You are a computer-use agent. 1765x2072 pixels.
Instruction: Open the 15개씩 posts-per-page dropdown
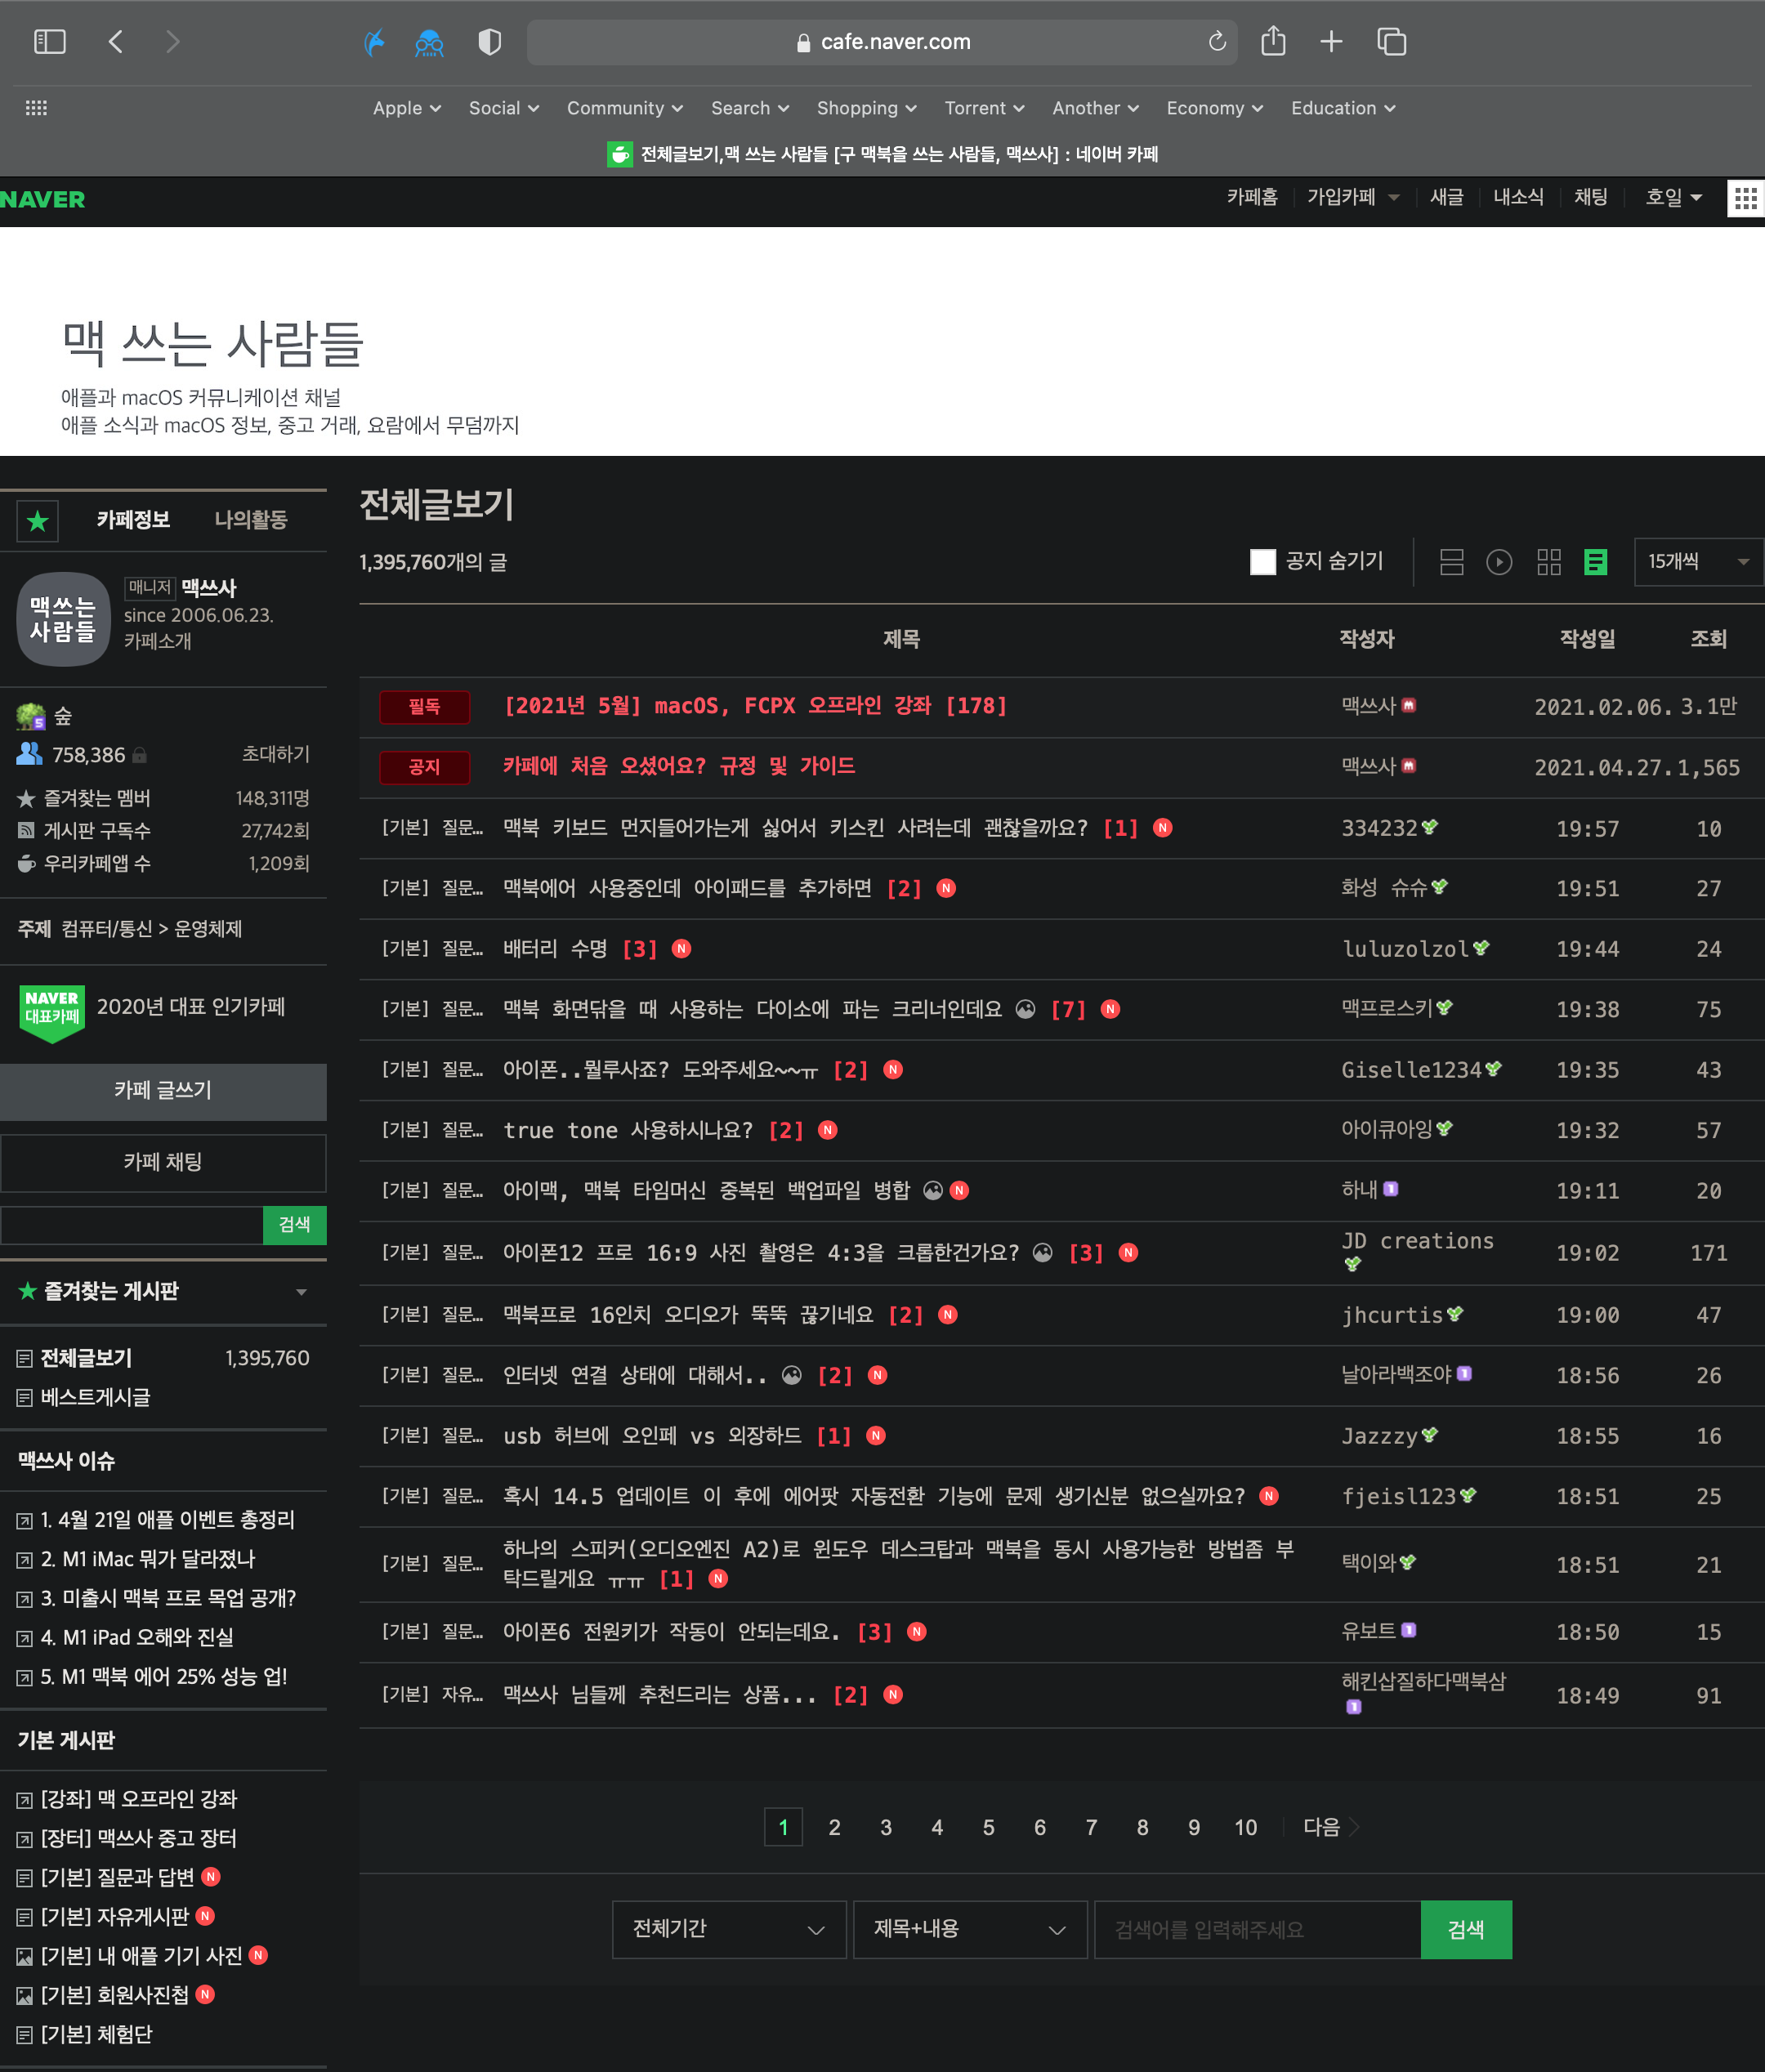[1697, 562]
